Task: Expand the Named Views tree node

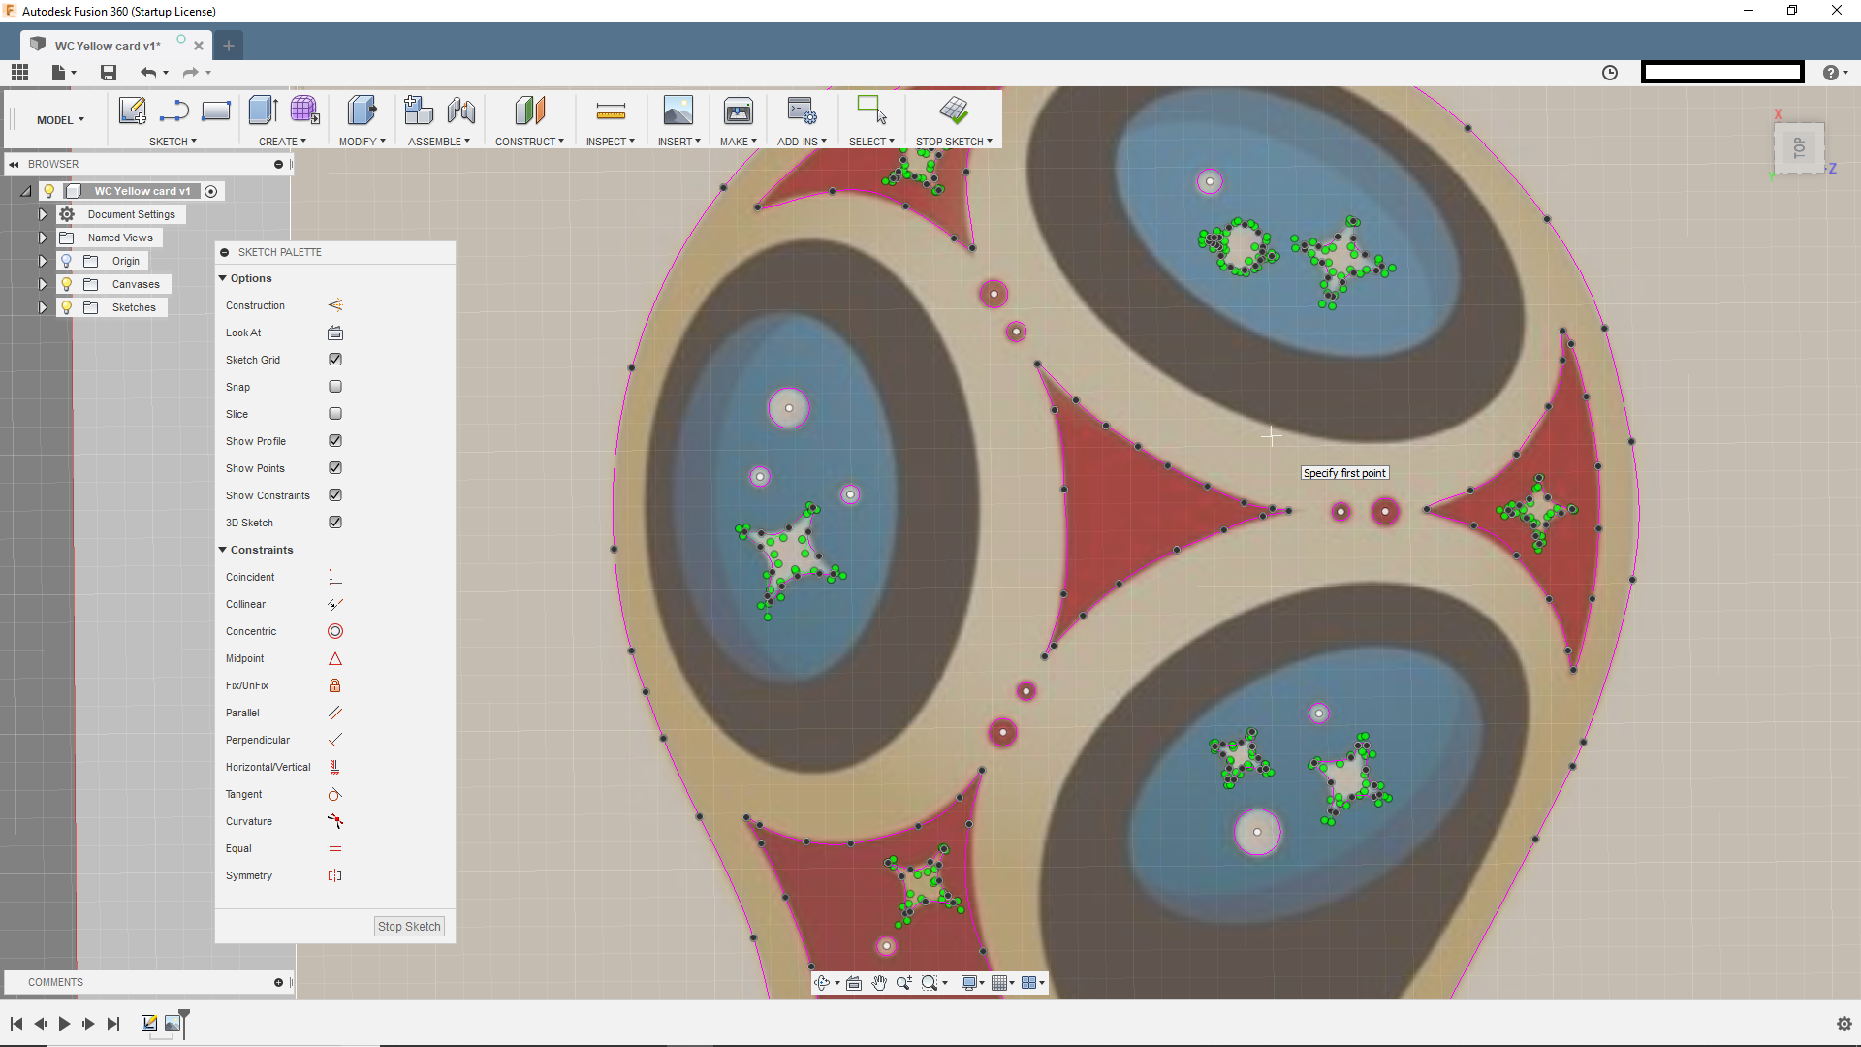Action: tap(43, 238)
